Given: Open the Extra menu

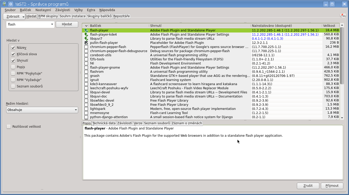Looking at the screenshot, I should tap(91, 10).
